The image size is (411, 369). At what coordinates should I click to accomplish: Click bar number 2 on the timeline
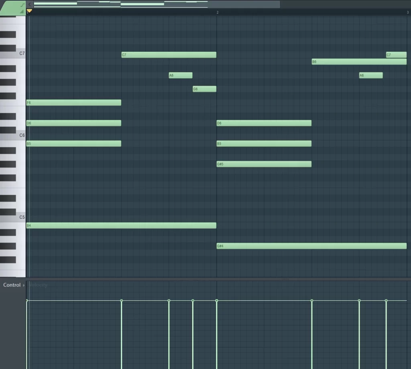(217, 12)
